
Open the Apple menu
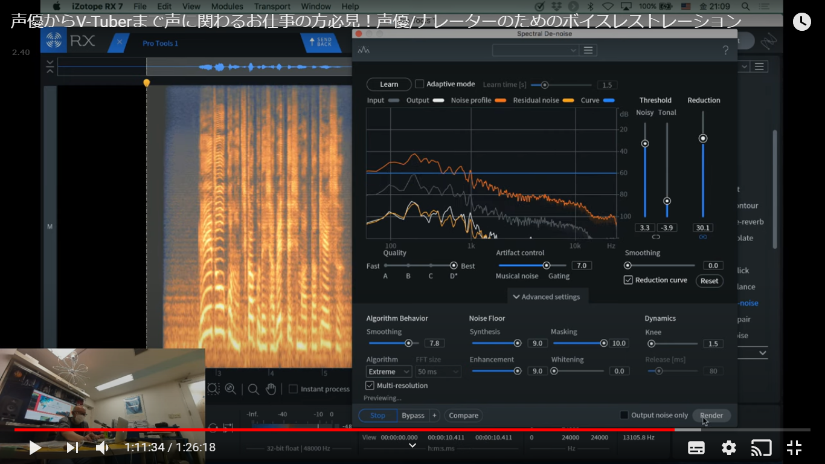point(57,6)
